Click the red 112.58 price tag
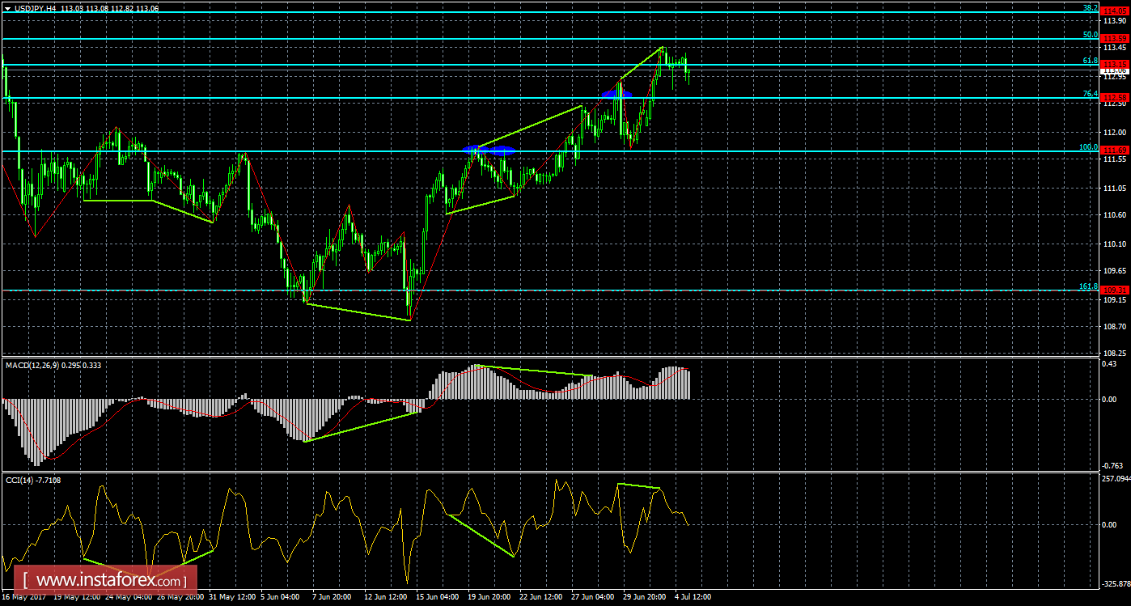1131x606 pixels. coord(1116,98)
